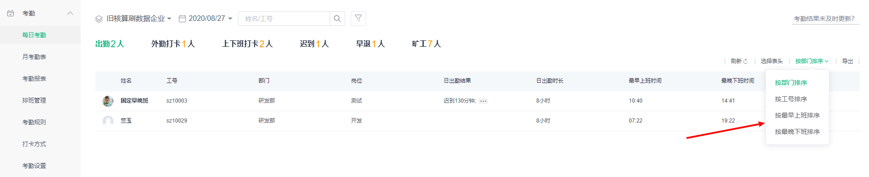Viewport: 869px width, 177px height.
Task: Click the 姓名/工号 search input field
Action: 284,19
